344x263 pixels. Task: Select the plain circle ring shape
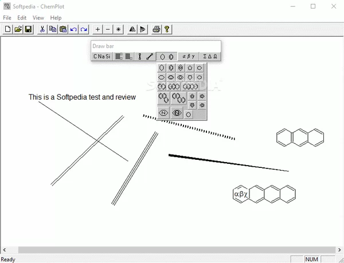pyautogui.click(x=188, y=114)
